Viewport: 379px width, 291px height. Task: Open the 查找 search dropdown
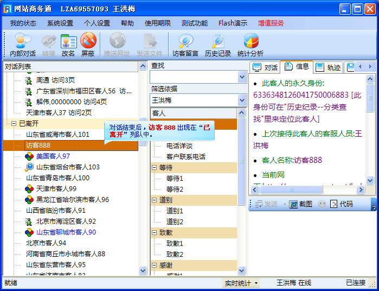click(x=242, y=77)
